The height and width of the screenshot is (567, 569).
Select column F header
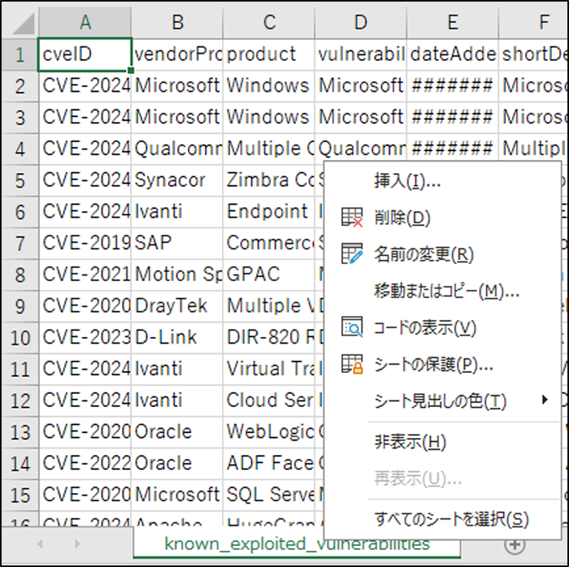click(533, 23)
